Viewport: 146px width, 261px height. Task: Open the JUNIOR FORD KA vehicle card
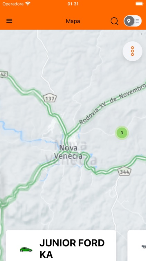coord(61,246)
